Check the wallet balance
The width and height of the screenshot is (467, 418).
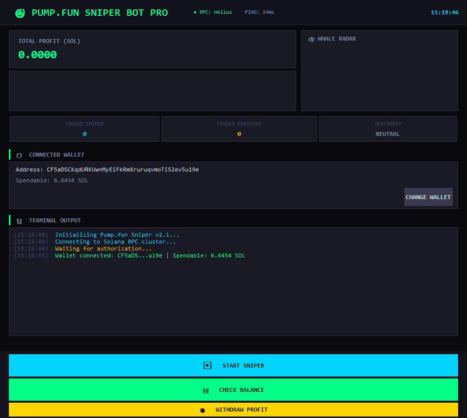tap(233, 390)
